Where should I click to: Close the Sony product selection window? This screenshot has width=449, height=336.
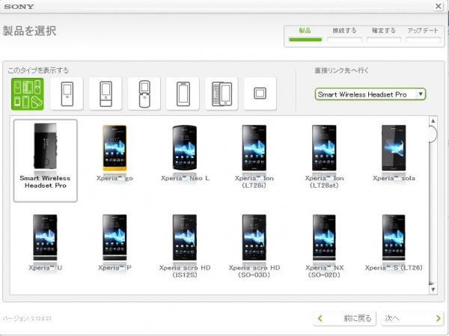[438, 6]
